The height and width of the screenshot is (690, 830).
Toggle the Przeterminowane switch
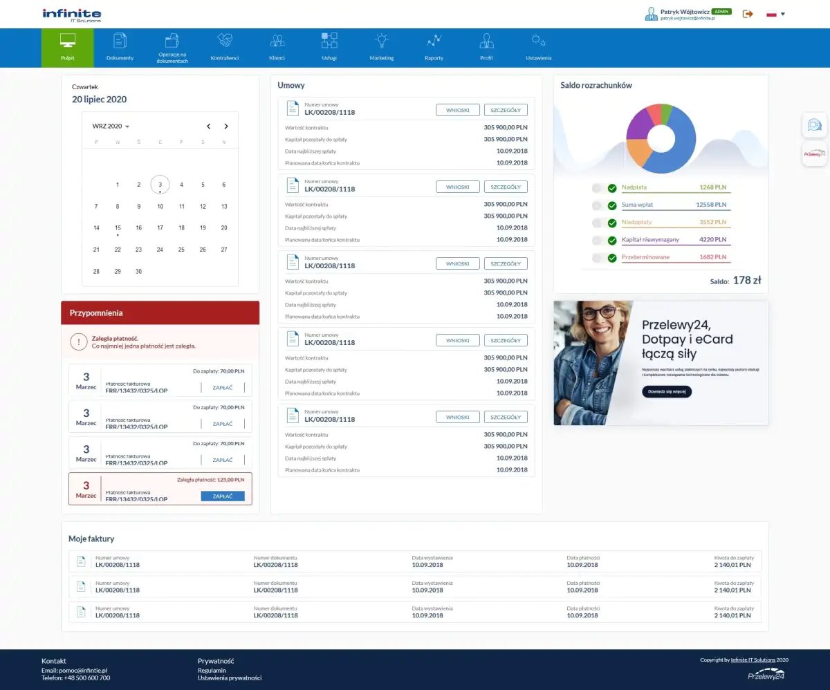[x=605, y=257]
